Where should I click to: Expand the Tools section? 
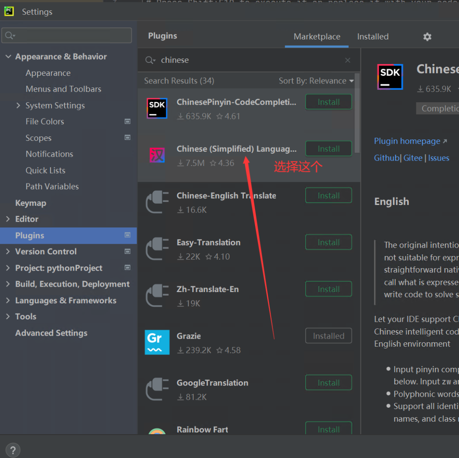8,316
